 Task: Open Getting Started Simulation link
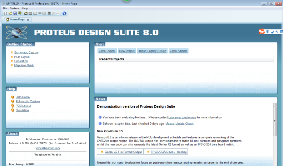click(x=21, y=61)
